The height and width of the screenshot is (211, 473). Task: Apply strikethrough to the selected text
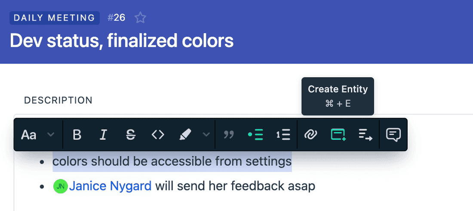[x=131, y=135]
